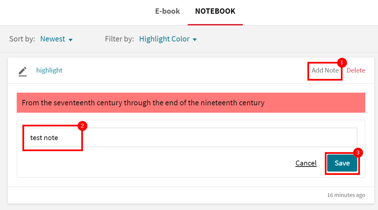This screenshot has height=210, width=378.
Task: Open the Newest sort dropdown
Action: click(x=53, y=39)
